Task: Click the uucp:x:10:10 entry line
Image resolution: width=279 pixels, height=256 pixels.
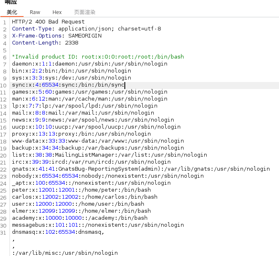Action: pyautogui.click(x=96, y=127)
